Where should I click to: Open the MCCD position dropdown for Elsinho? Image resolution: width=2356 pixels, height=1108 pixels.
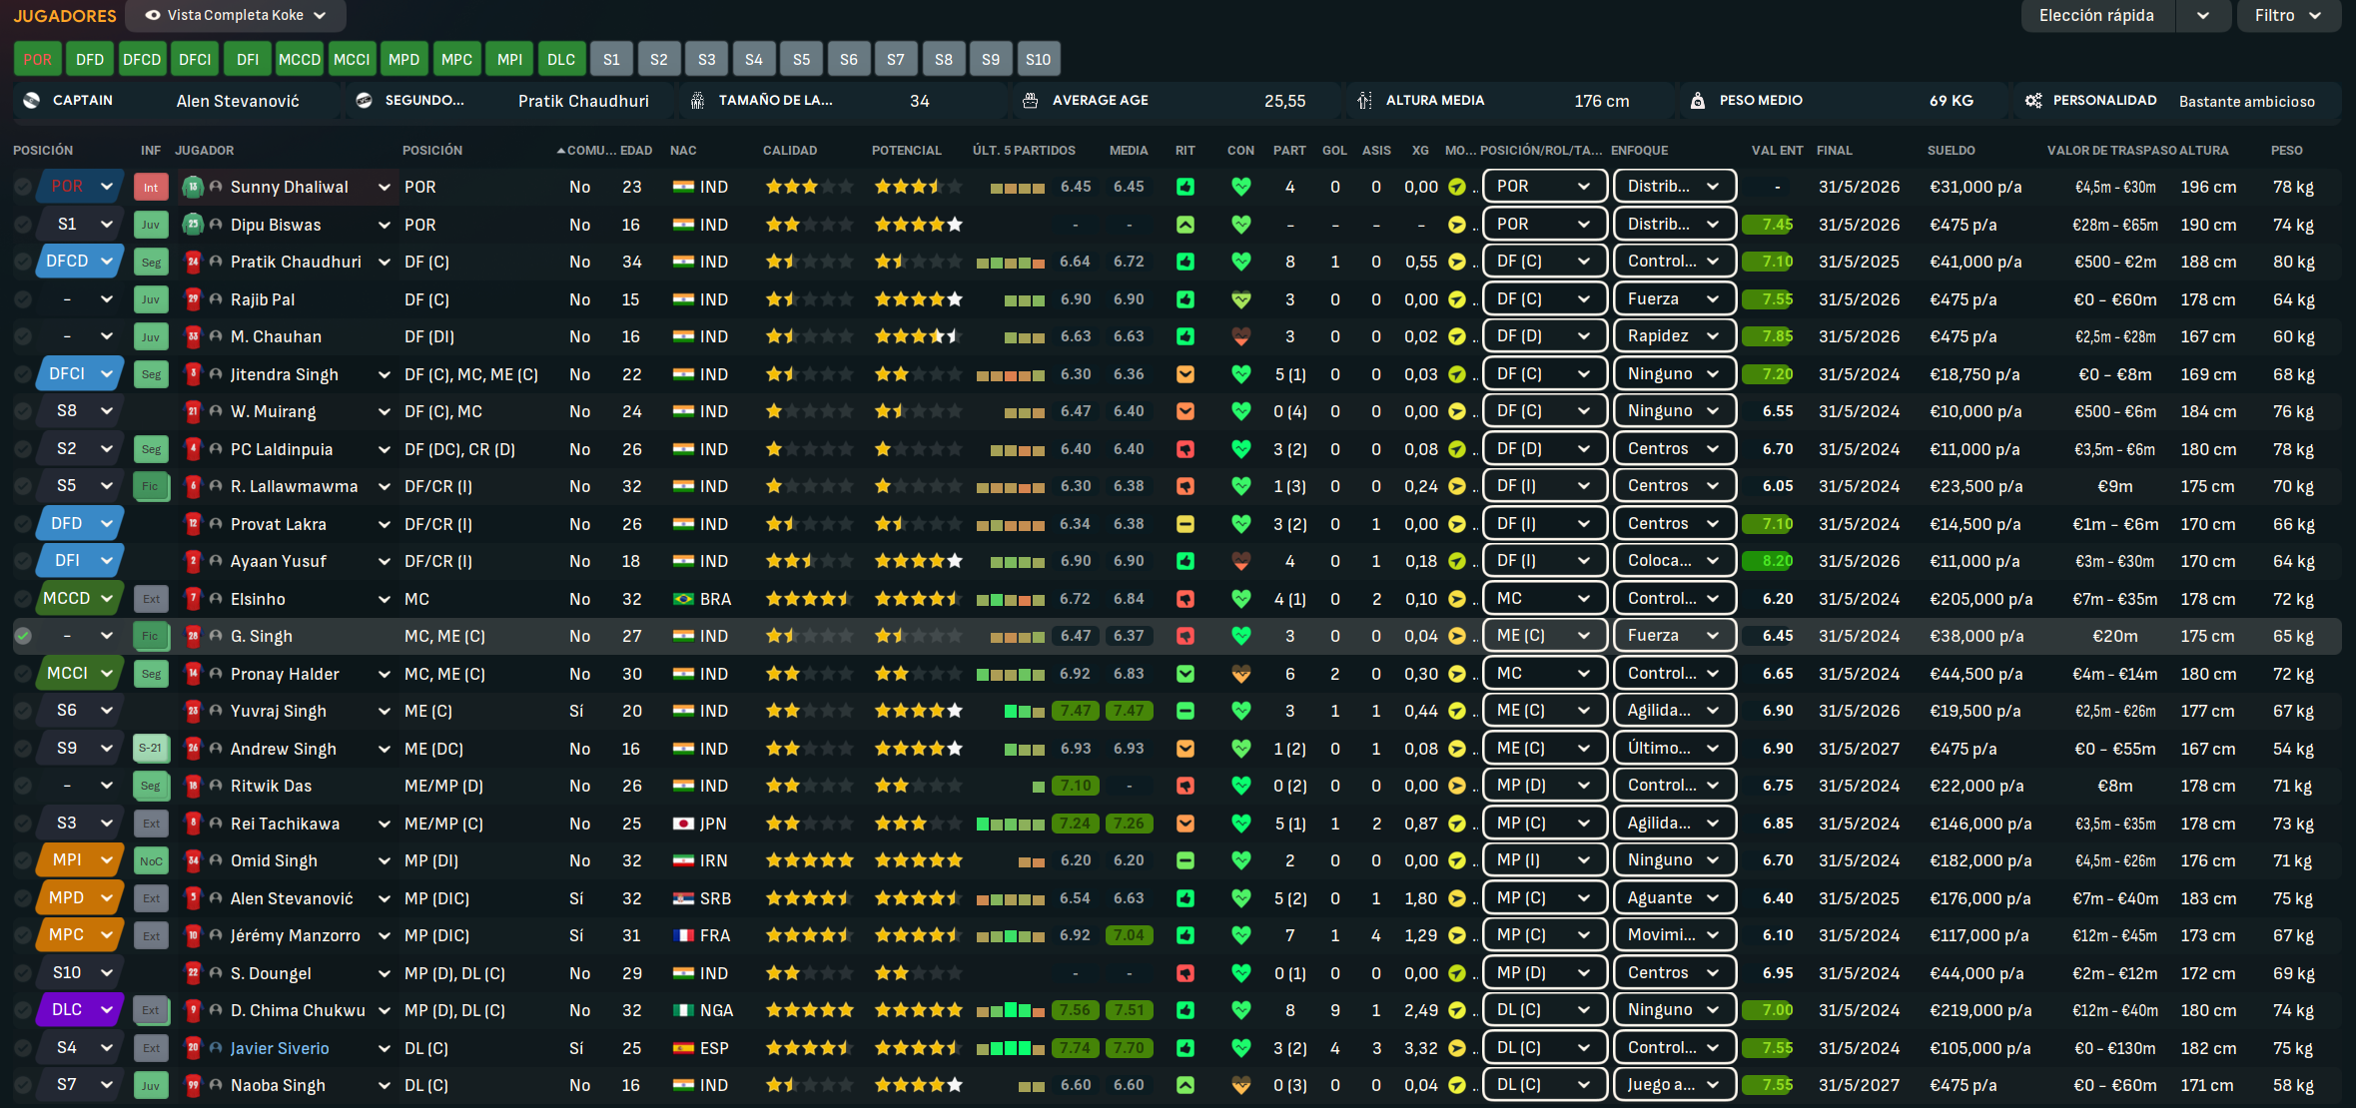(80, 599)
